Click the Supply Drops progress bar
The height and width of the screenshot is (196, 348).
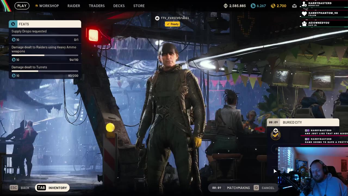click(x=45, y=35)
